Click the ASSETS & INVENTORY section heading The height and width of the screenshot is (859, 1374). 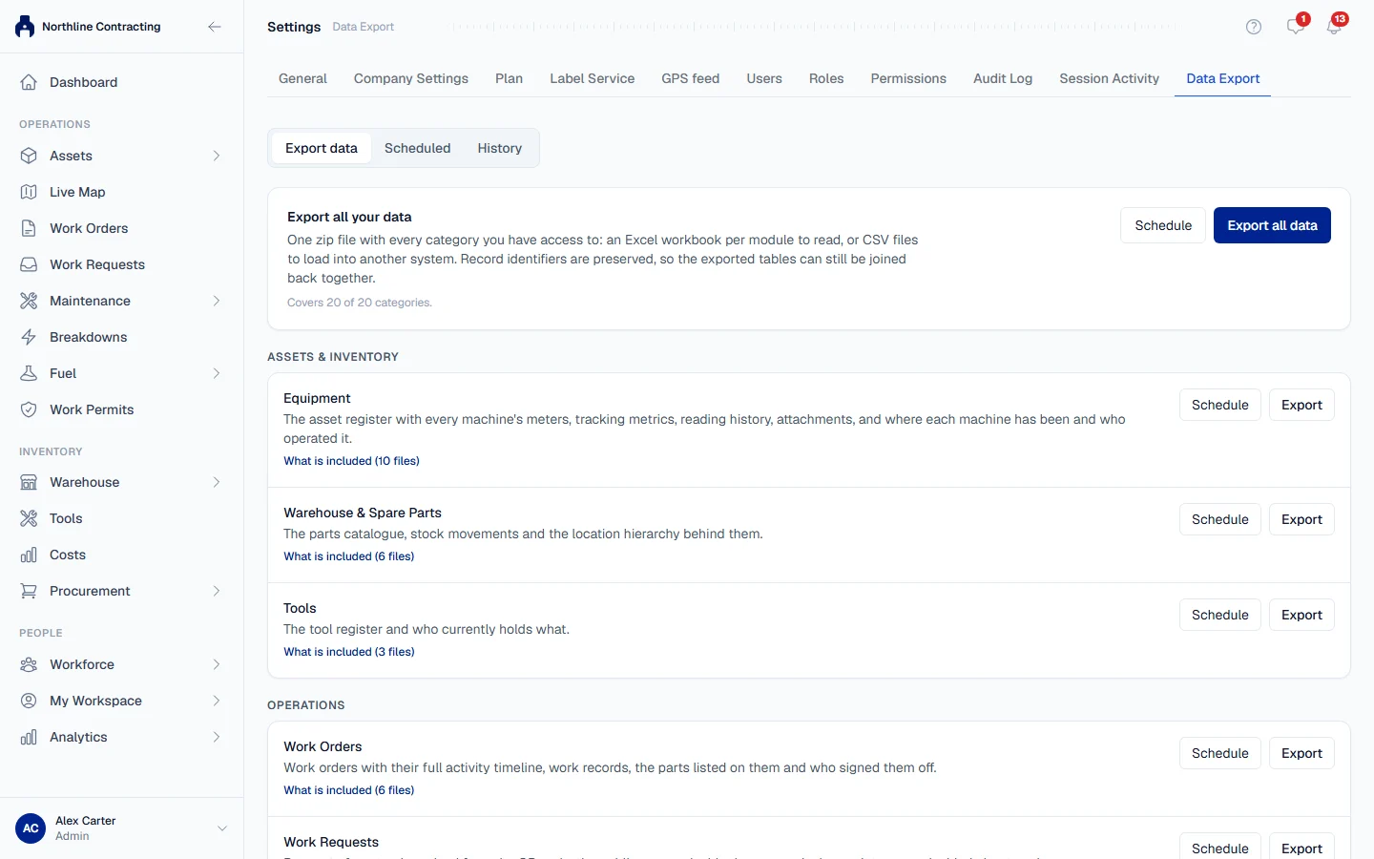tap(333, 357)
